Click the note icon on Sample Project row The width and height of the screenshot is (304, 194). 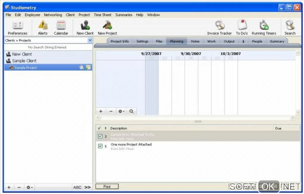(89, 67)
